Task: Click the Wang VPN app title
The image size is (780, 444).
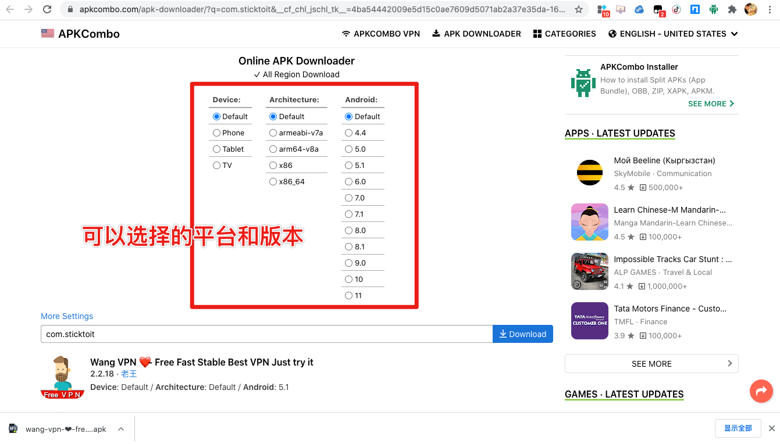Action: pyautogui.click(x=202, y=362)
